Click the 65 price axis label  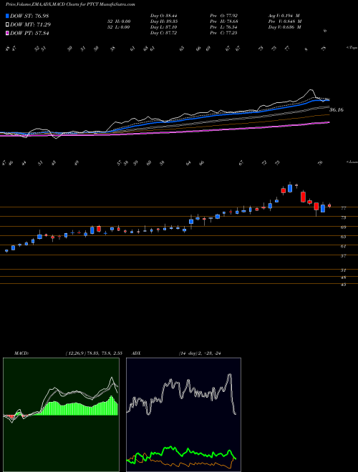click(x=343, y=237)
